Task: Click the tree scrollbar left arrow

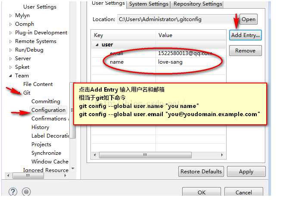Action: tap(8, 175)
